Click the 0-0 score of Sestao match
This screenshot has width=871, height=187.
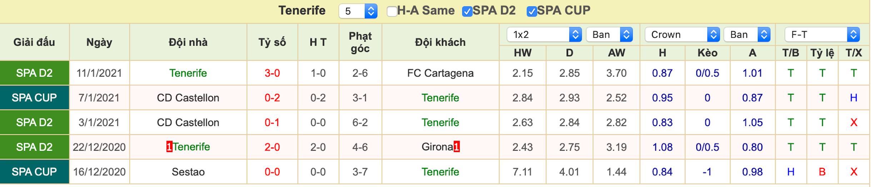pos(272,172)
